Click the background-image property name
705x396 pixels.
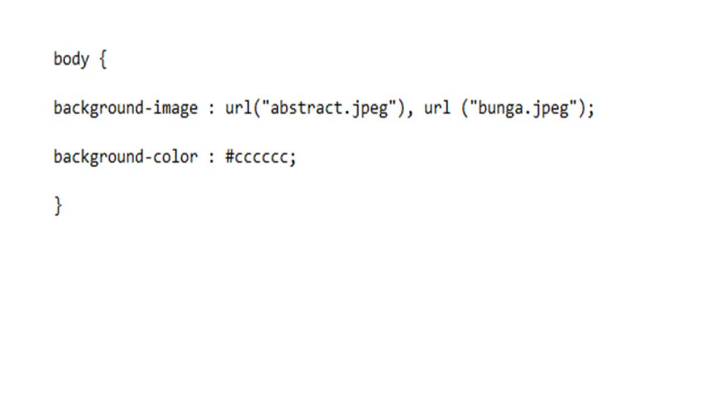click(126, 109)
